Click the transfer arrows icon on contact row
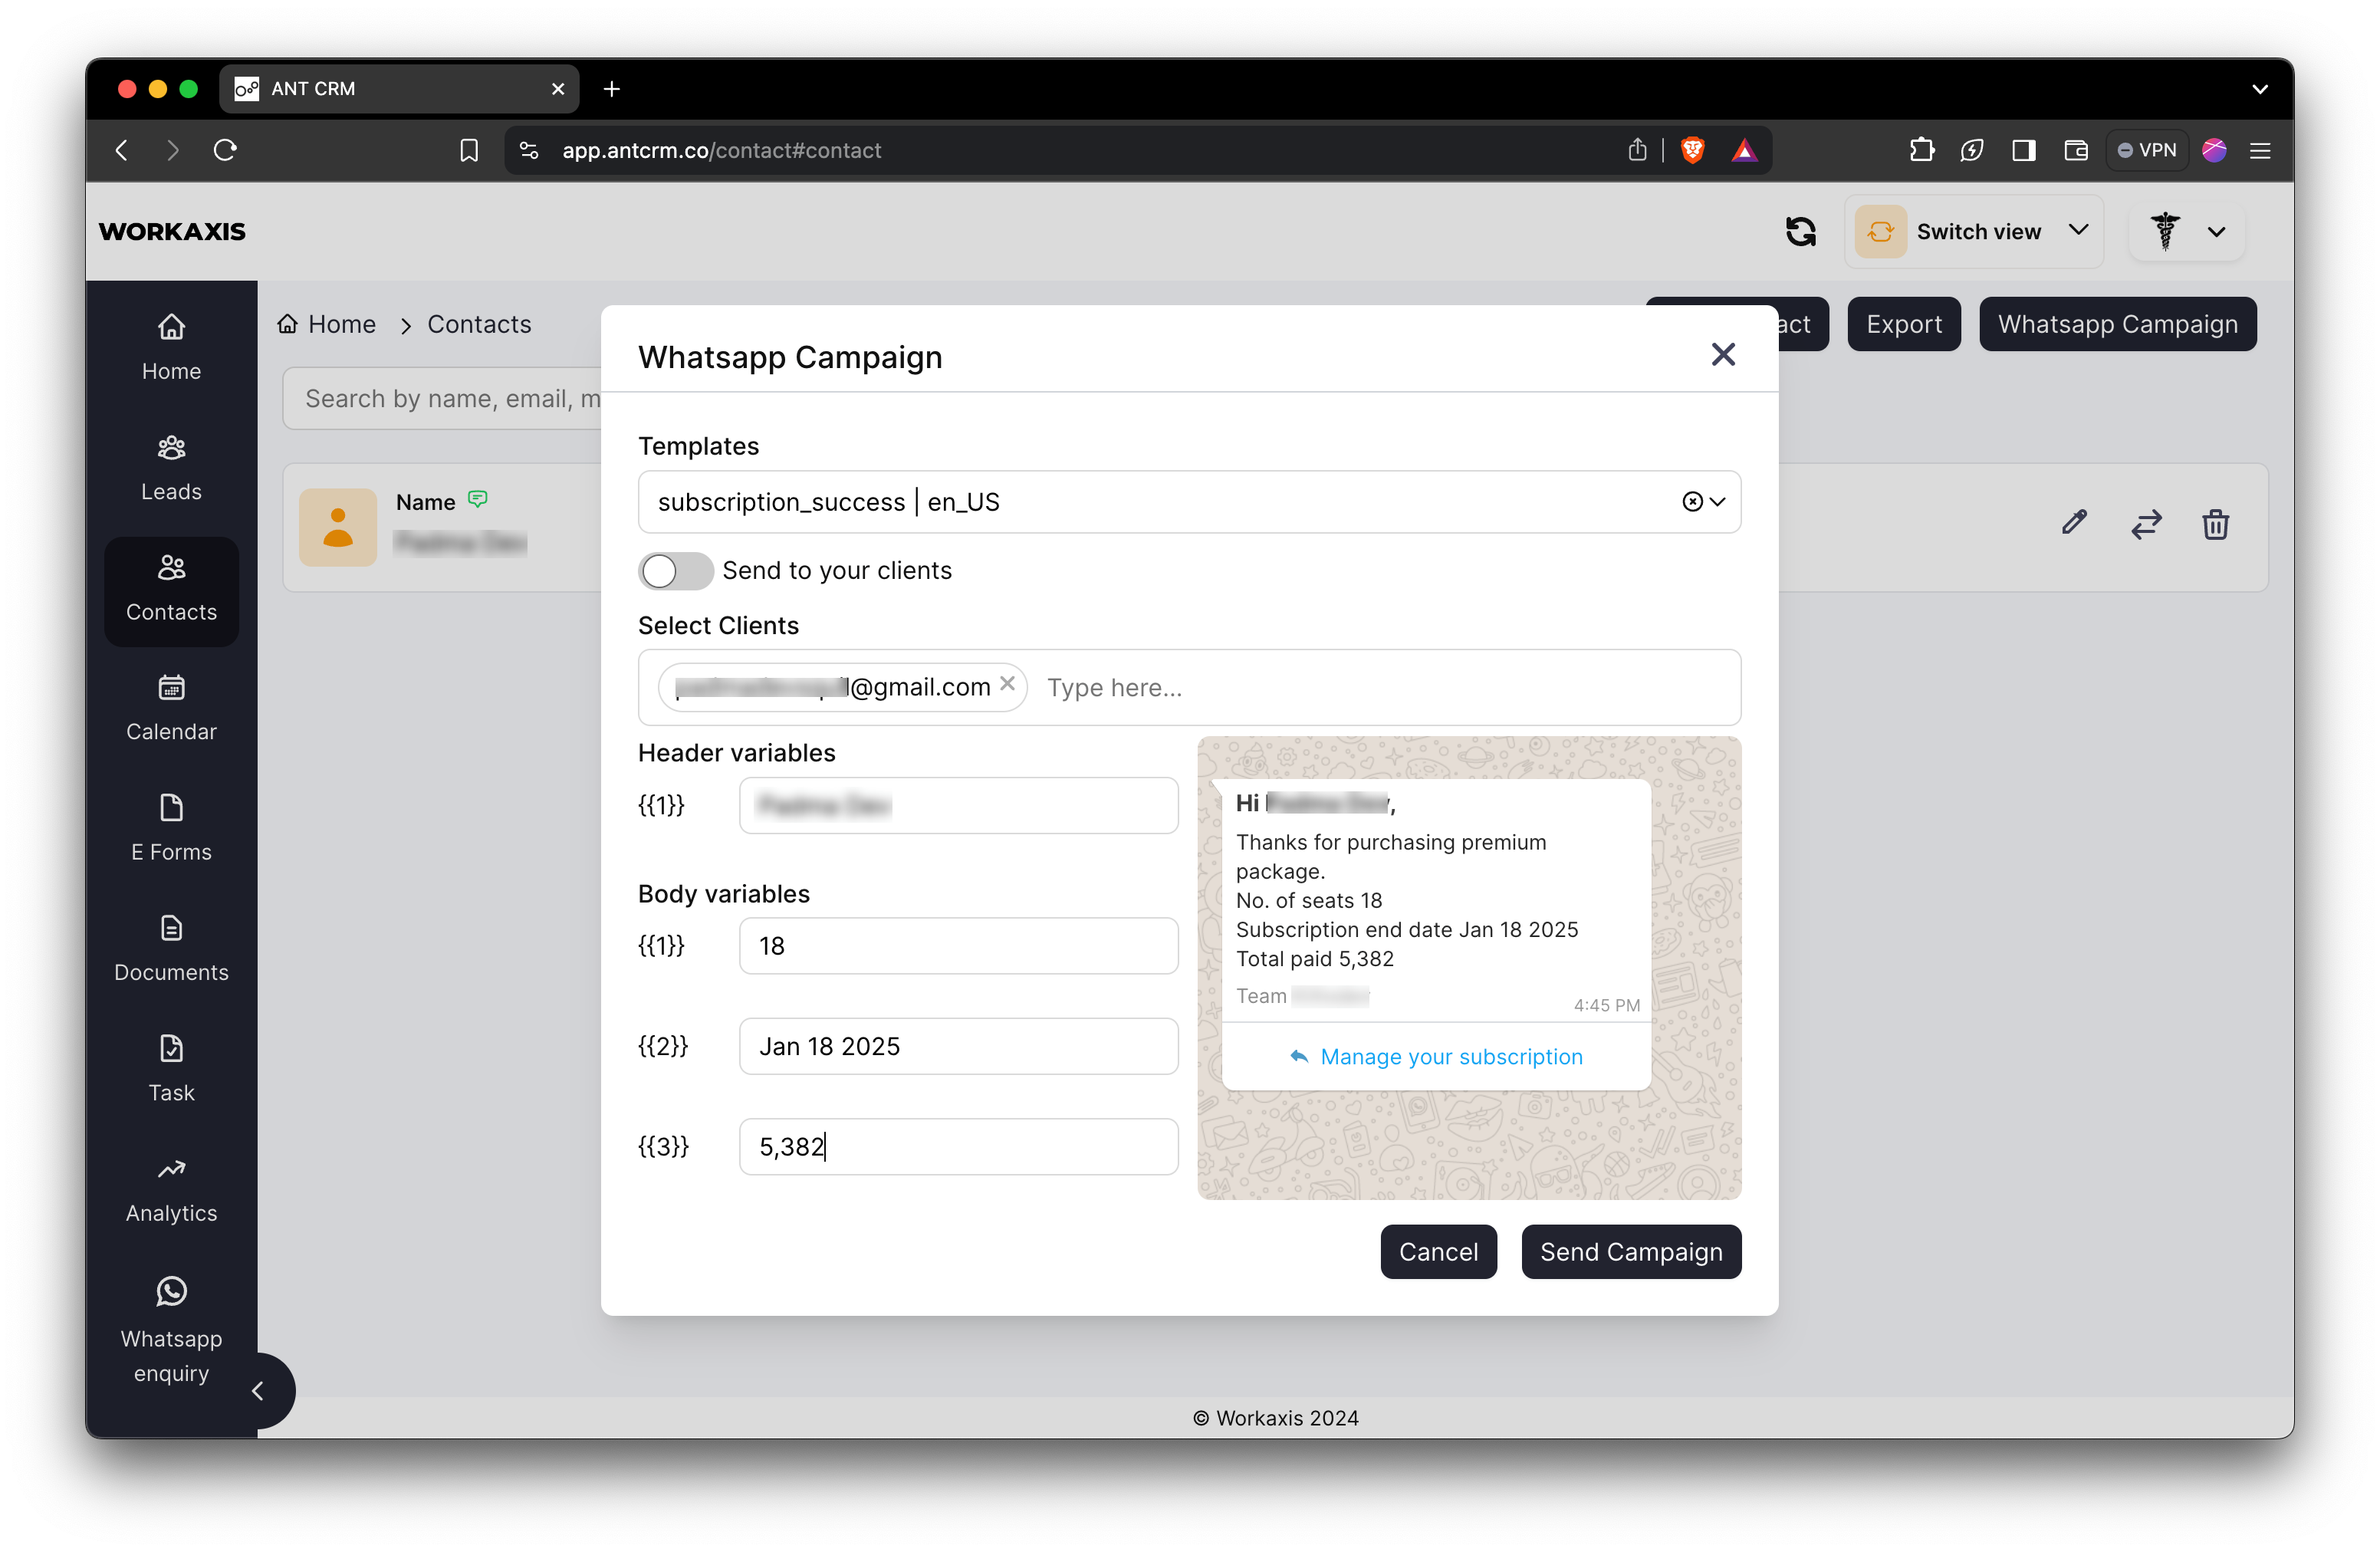This screenshot has width=2380, height=1552. (x=2145, y=524)
